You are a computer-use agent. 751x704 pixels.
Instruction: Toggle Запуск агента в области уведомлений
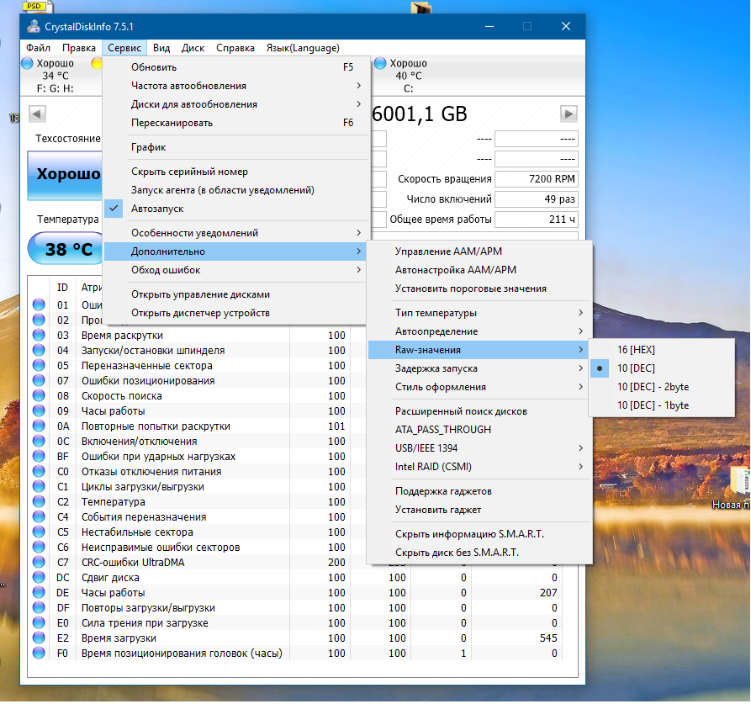click(x=235, y=190)
